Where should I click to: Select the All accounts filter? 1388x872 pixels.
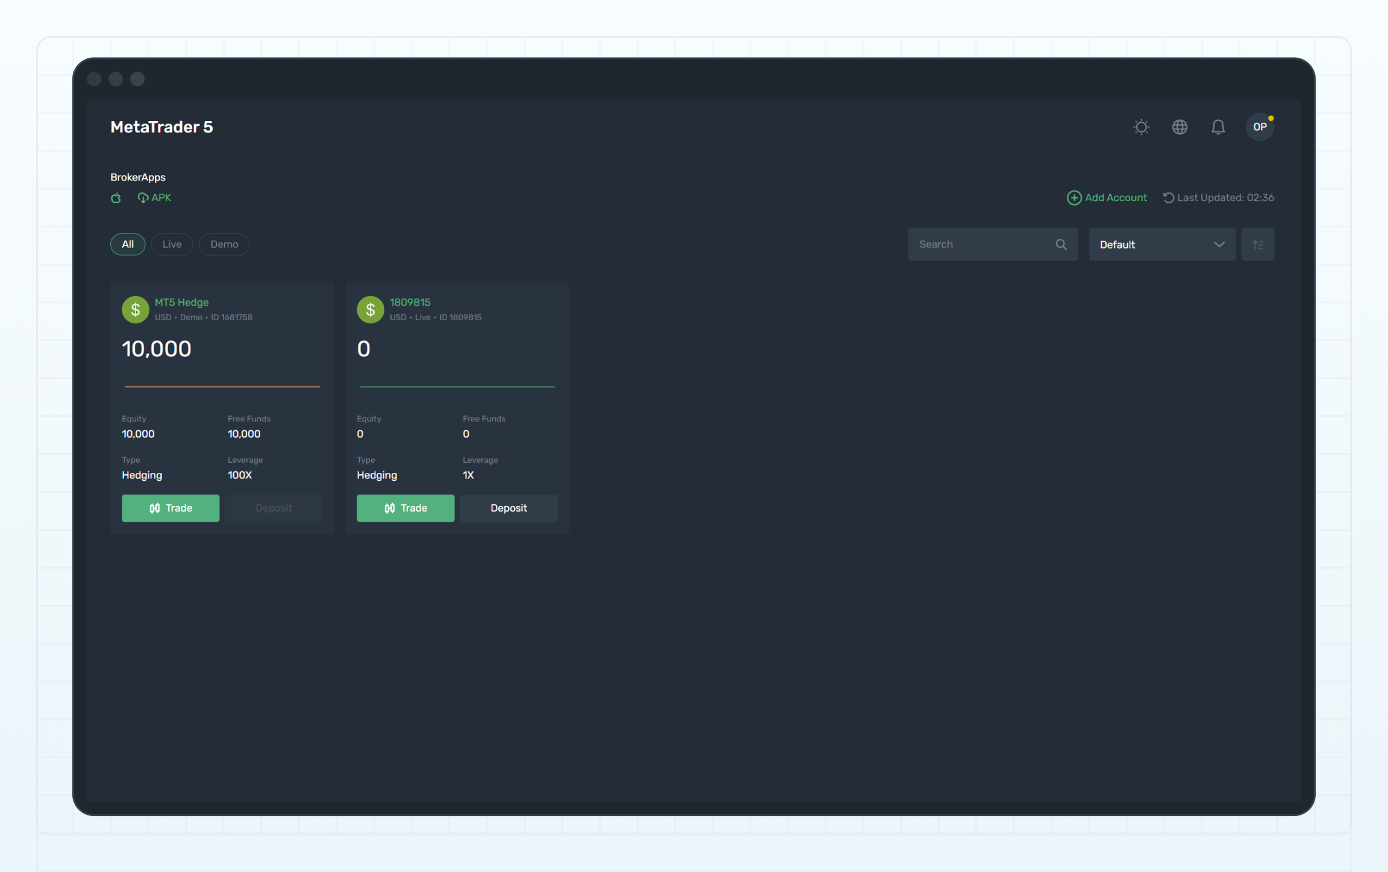(x=127, y=244)
